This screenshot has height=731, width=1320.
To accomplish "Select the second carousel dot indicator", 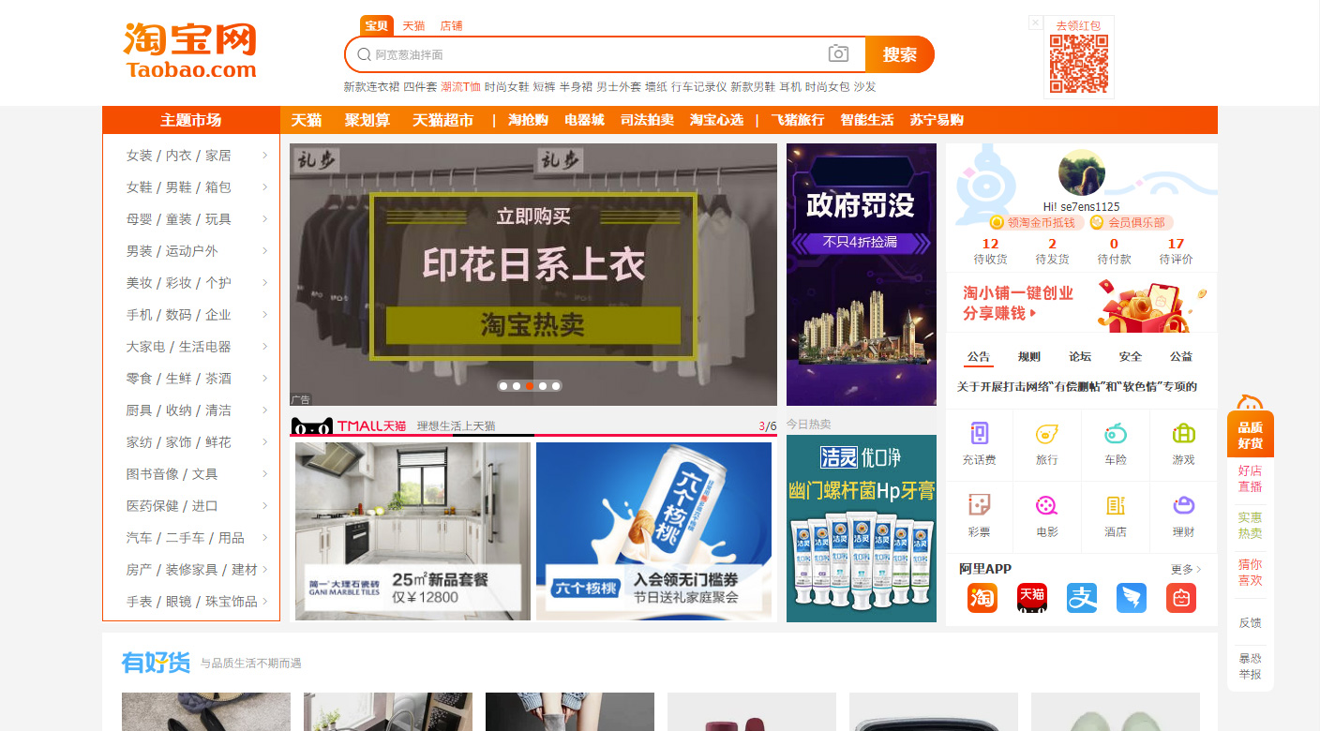I will [x=517, y=386].
